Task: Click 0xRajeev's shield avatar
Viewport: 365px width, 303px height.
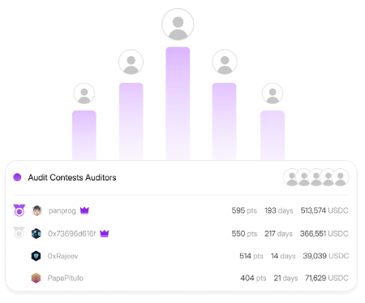Action: tap(36, 256)
